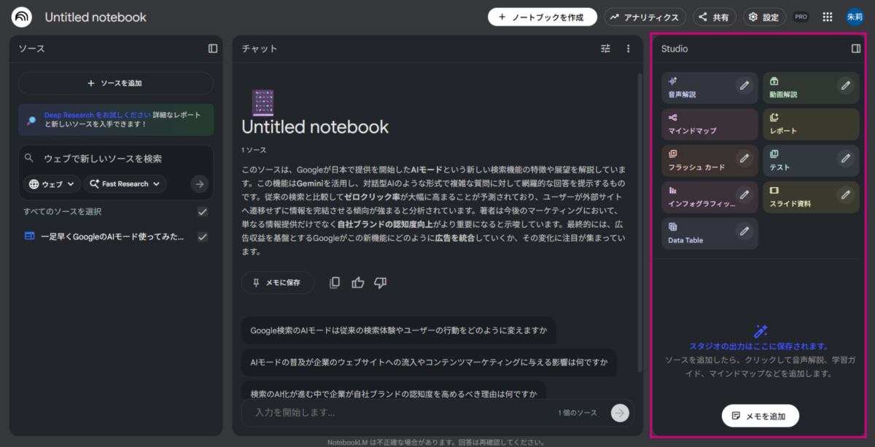Open 設定 in the top bar
The image size is (875, 447).
coord(763,17)
